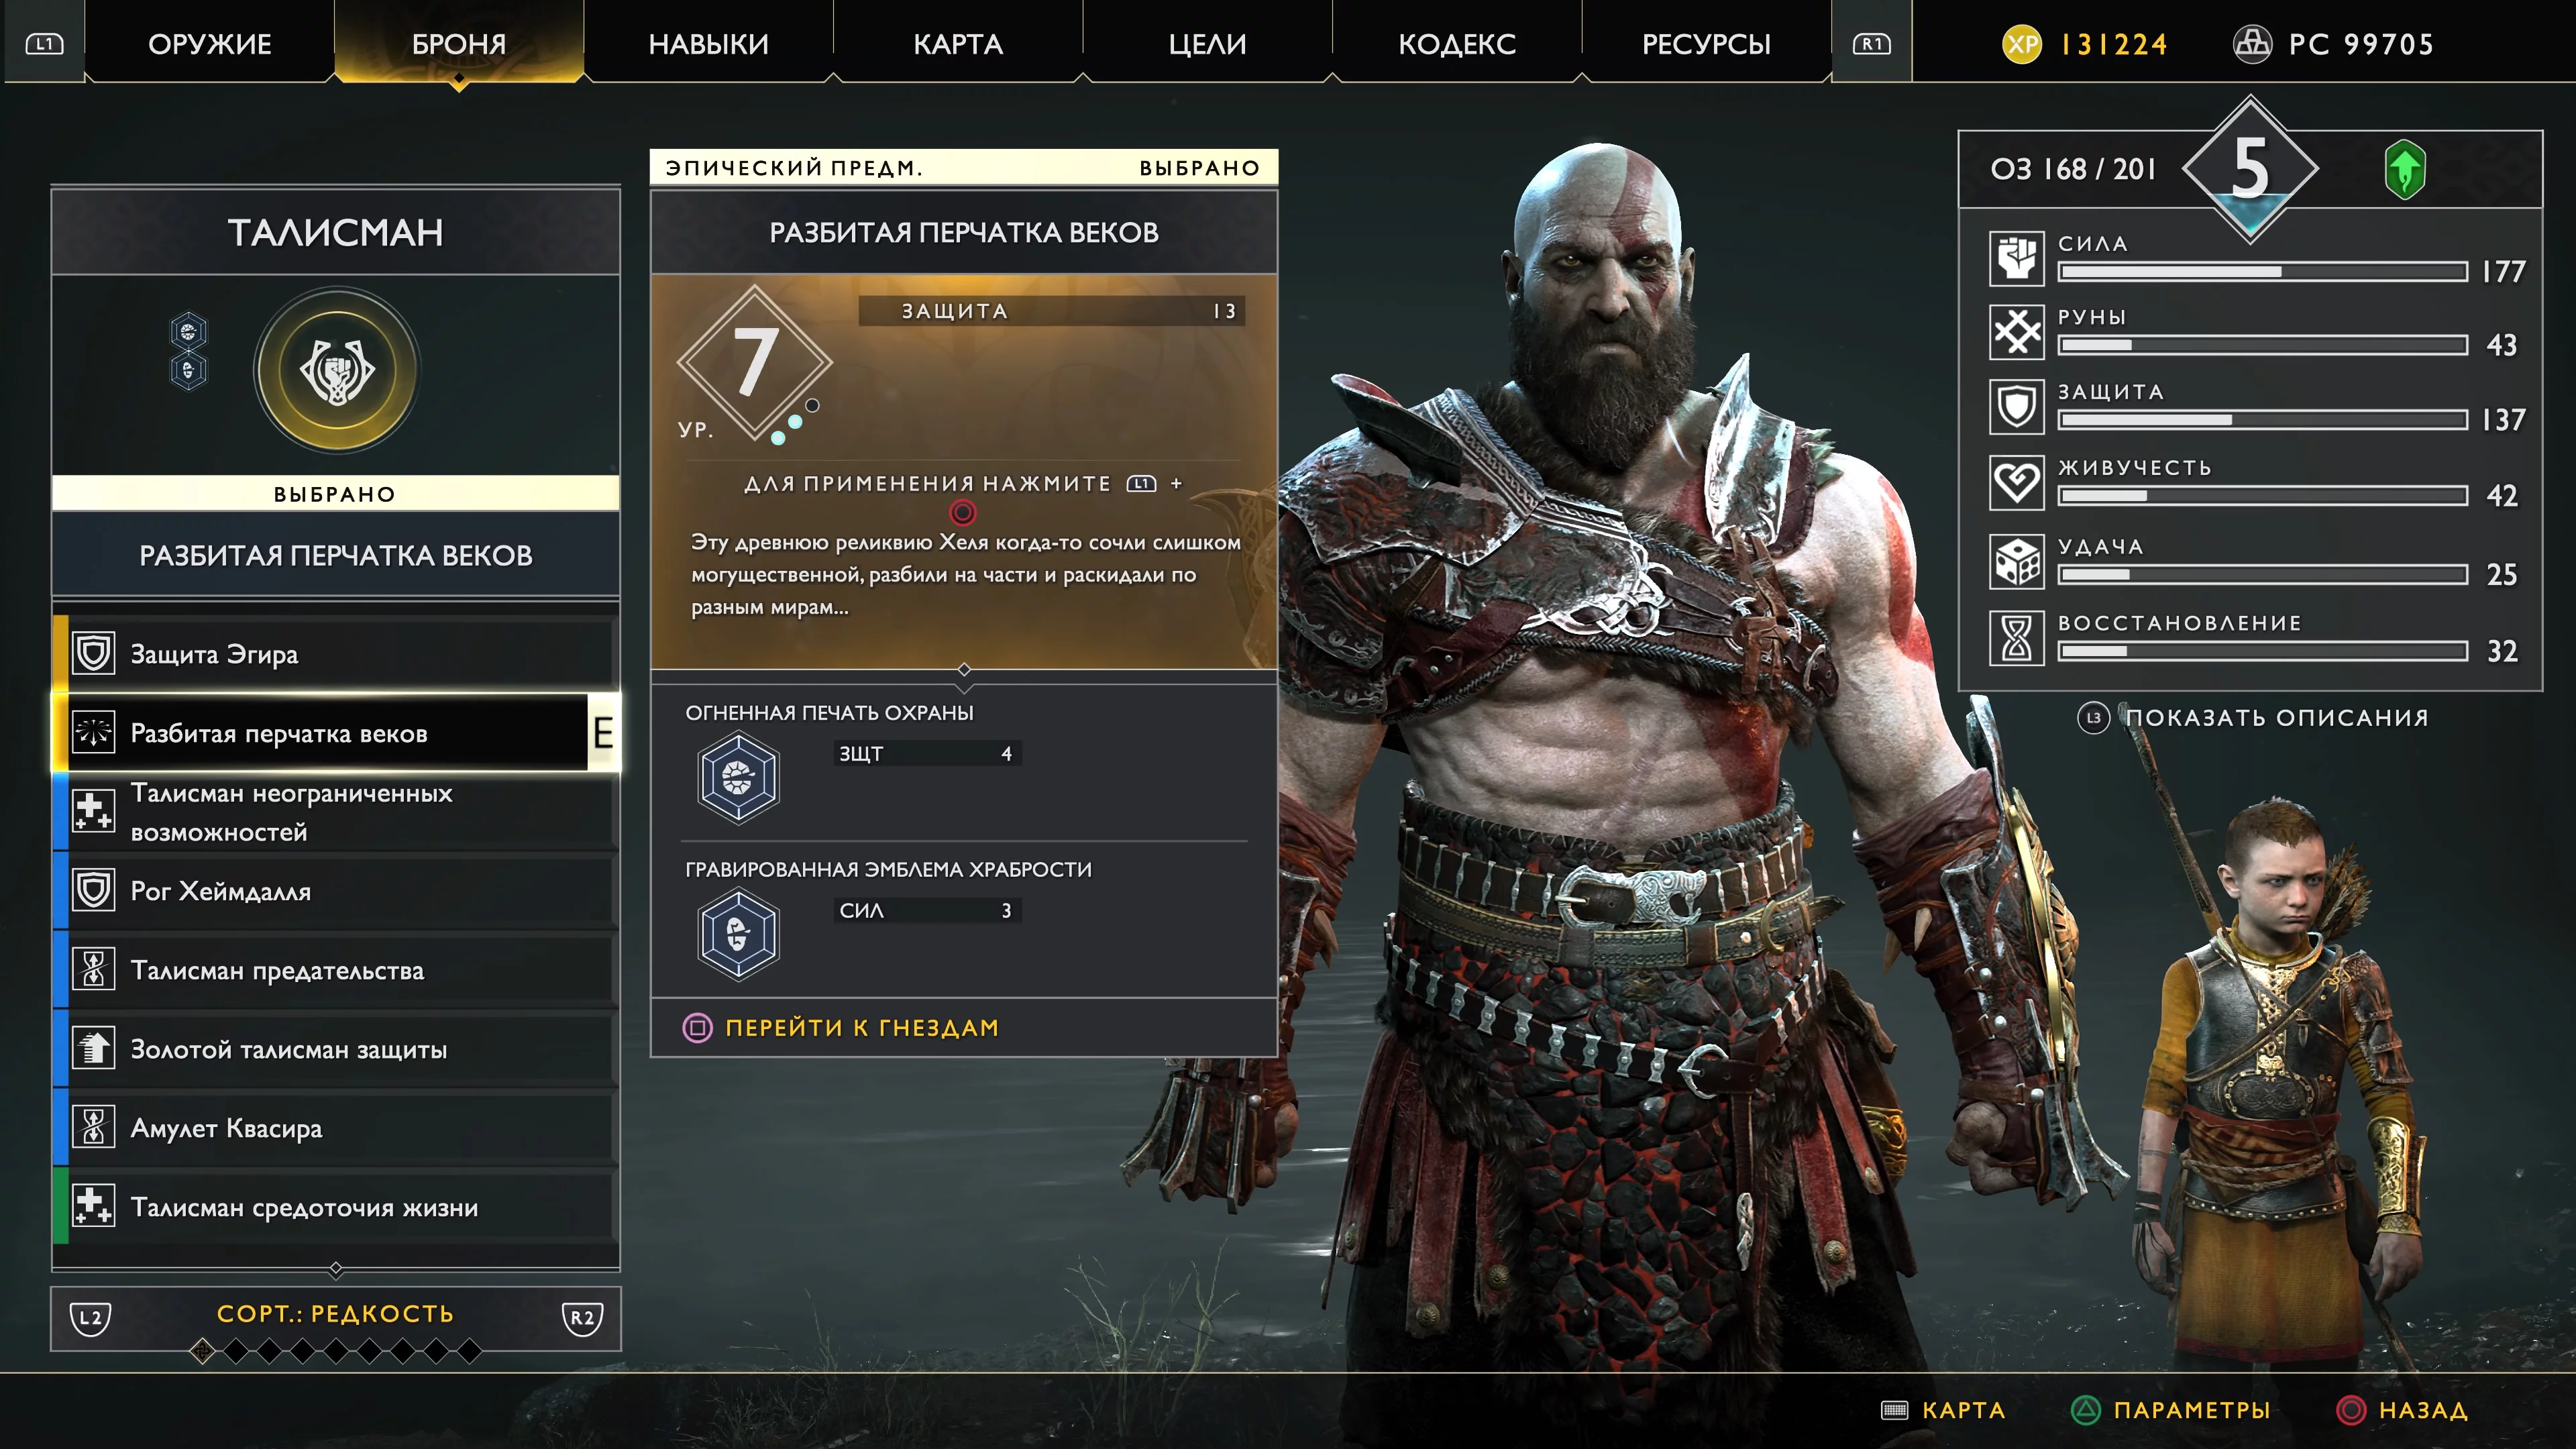Click the Защита stat bar
2576x1449 pixels.
[2262, 420]
